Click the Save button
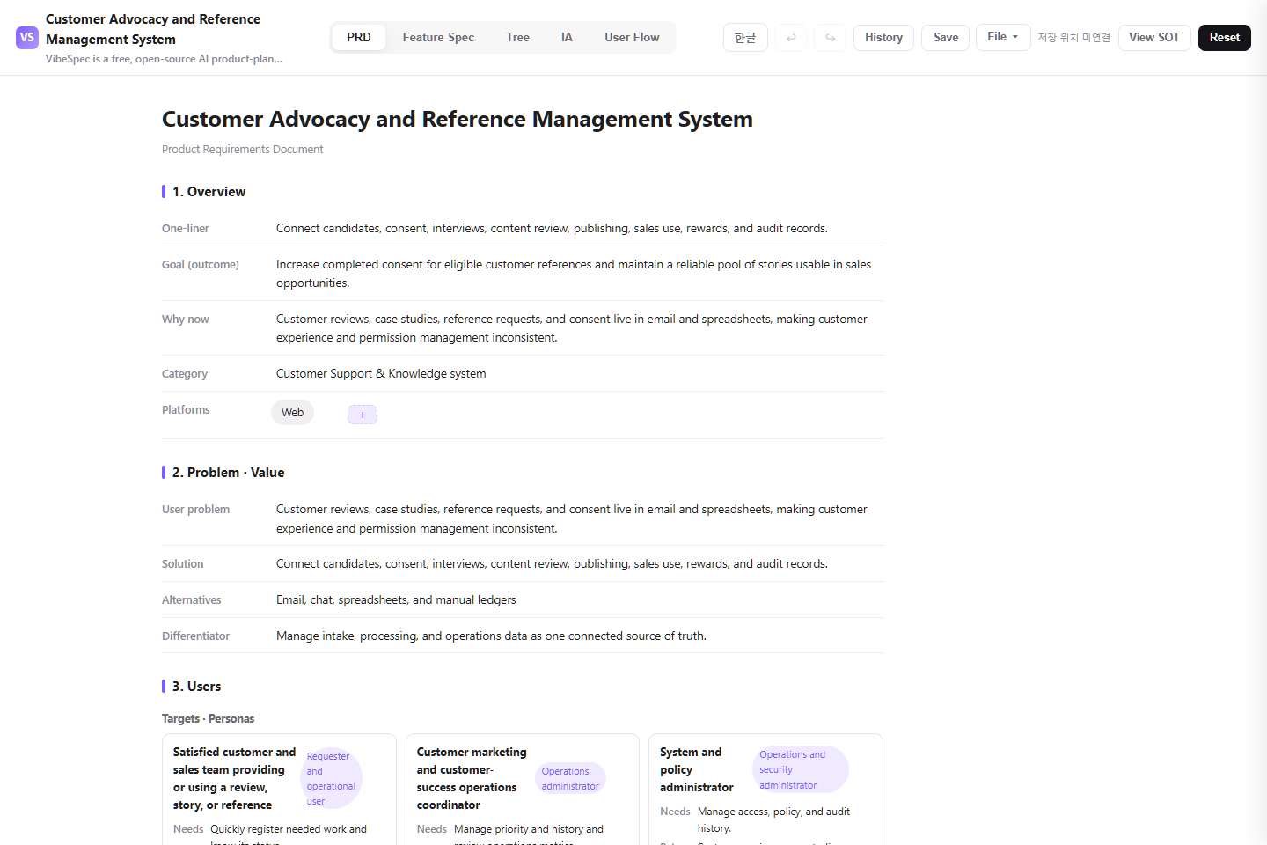The image size is (1267, 845). coord(946,38)
